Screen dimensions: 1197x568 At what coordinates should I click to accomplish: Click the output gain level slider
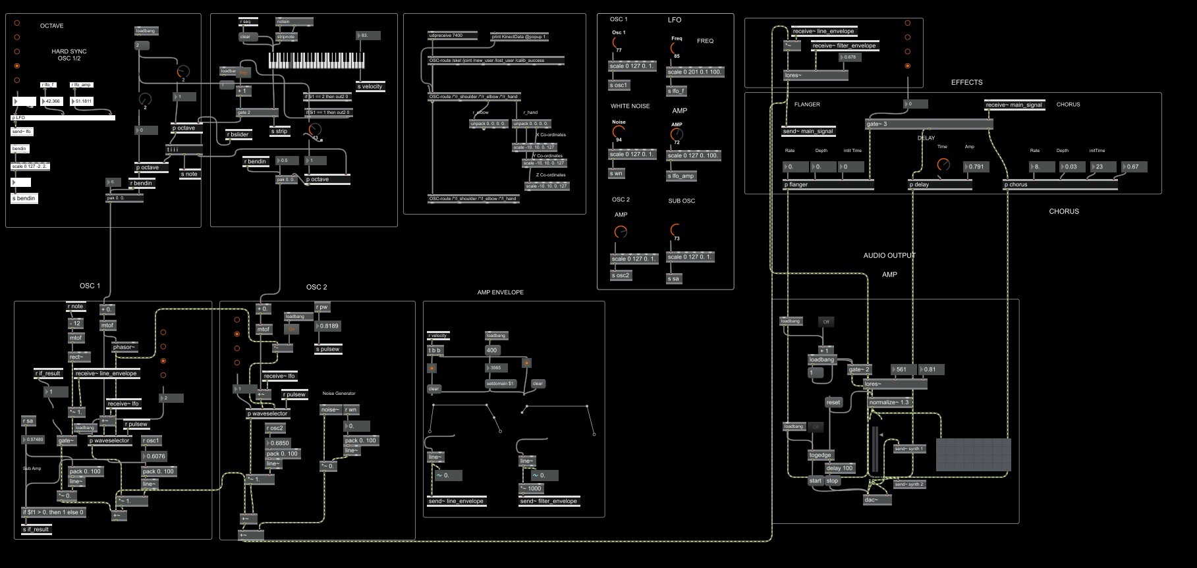pos(875,449)
